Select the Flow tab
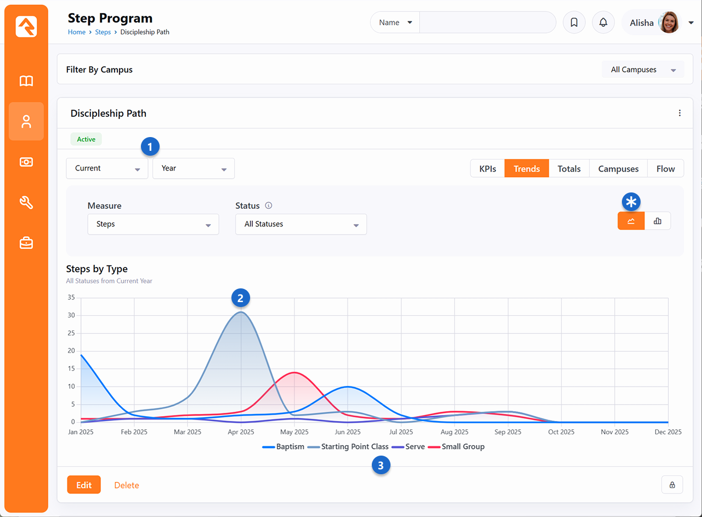The width and height of the screenshot is (702, 517). (x=665, y=169)
